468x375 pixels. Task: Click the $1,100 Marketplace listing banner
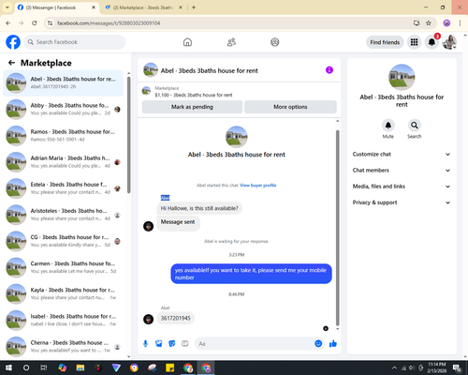click(240, 92)
